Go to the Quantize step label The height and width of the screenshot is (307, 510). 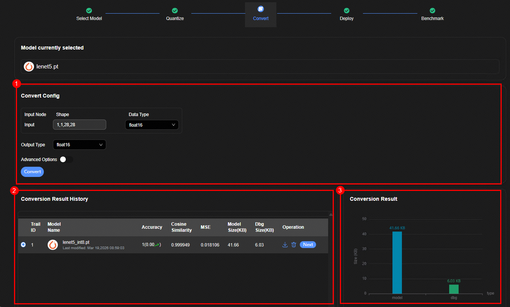click(x=175, y=19)
